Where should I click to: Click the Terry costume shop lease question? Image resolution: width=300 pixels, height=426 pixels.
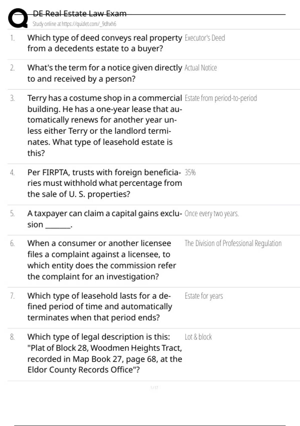(105, 125)
